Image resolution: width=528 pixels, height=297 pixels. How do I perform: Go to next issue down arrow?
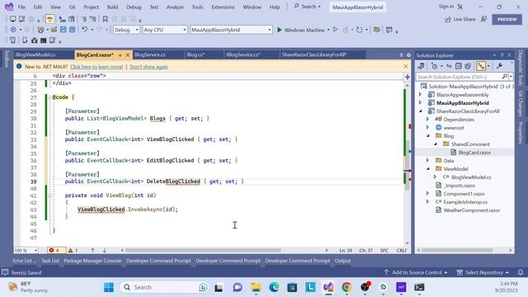pos(105,251)
